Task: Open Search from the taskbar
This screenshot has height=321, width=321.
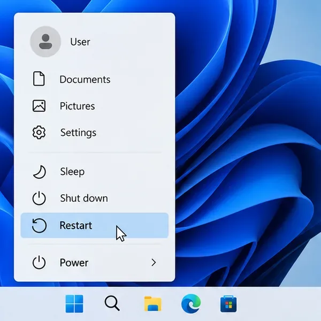Action: click(112, 303)
